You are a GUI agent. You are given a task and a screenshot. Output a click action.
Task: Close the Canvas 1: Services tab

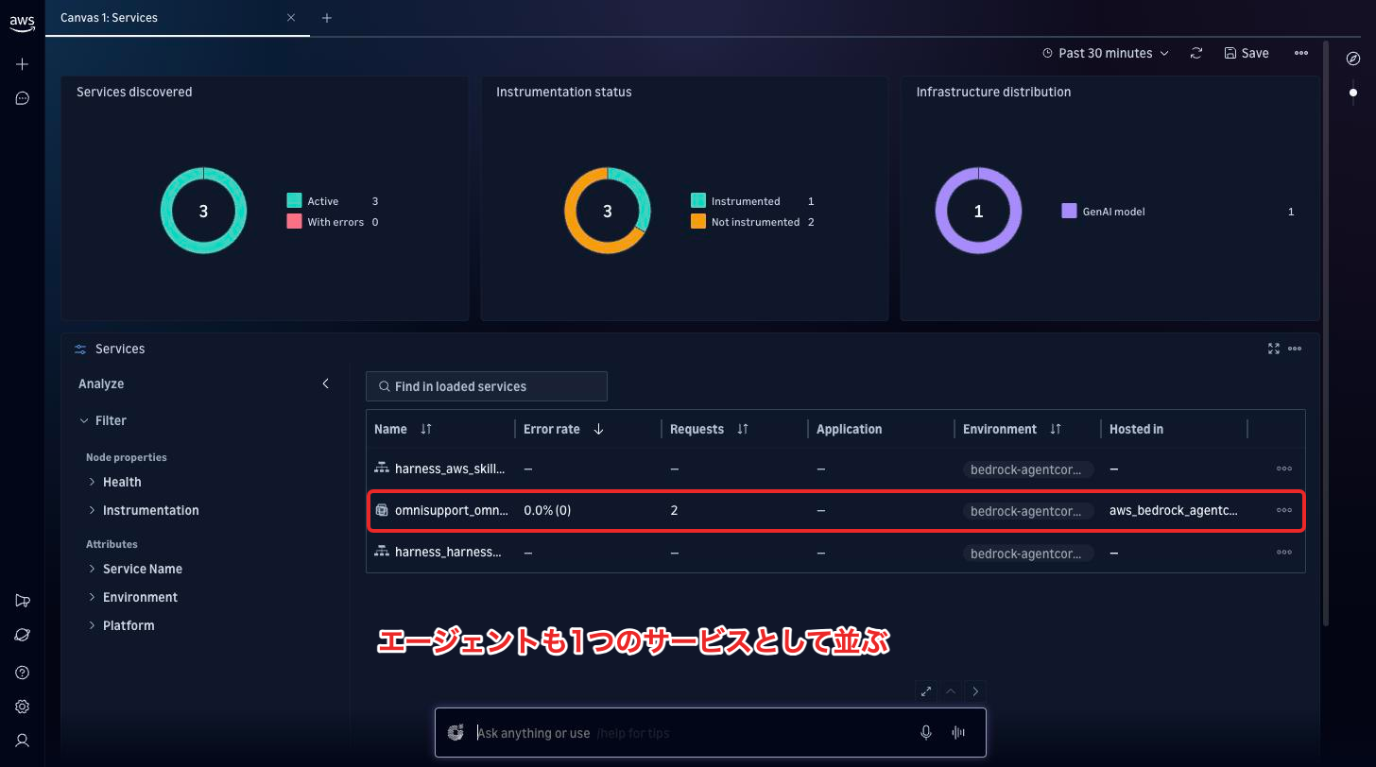click(291, 17)
